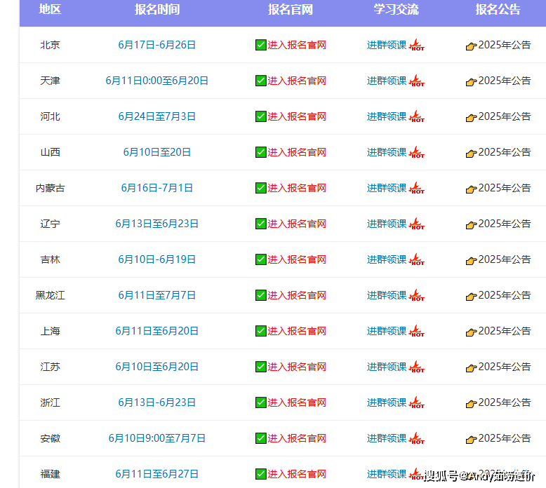
Task: Click HOT flame icon in 内蒙古 row
Action: coord(416,188)
